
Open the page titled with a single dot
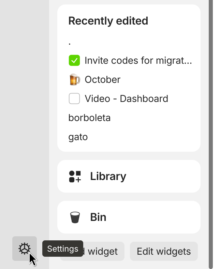70,44
